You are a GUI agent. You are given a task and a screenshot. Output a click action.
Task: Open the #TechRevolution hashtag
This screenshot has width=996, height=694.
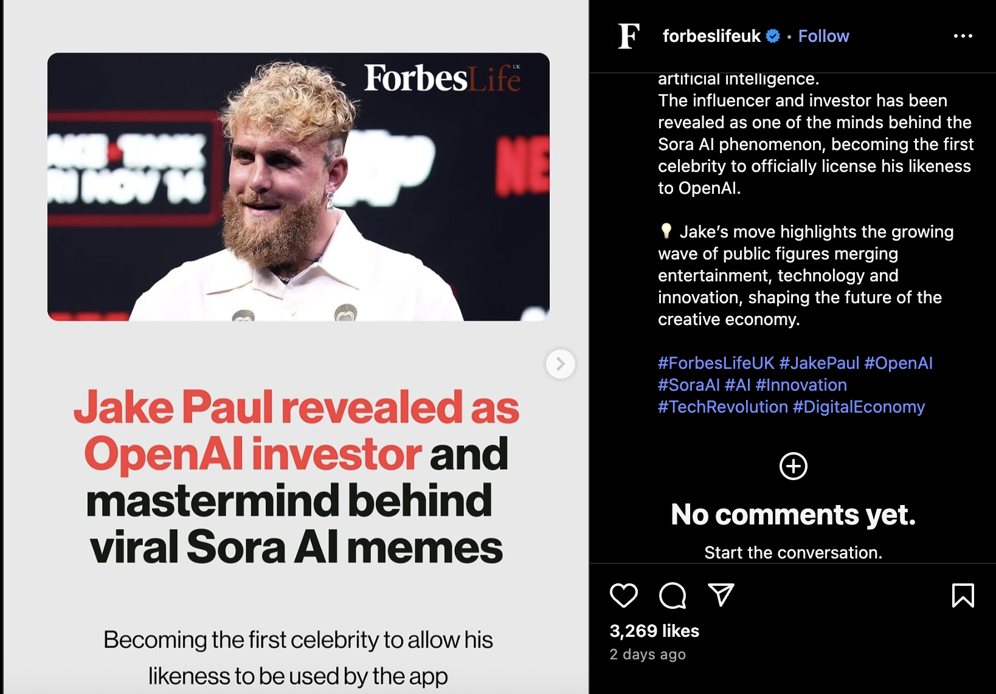722,407
